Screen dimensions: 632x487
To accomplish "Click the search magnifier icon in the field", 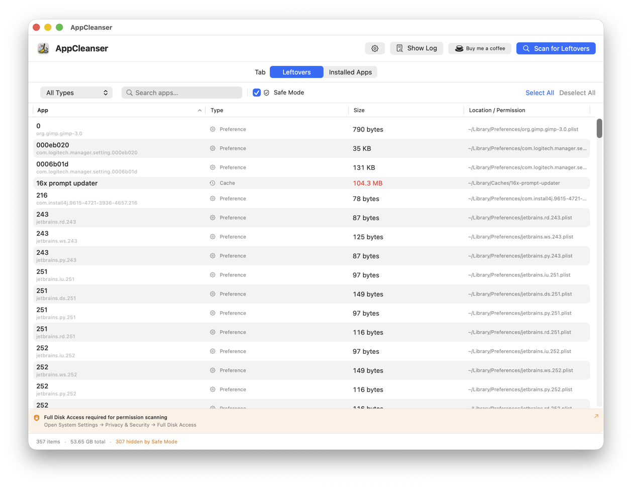I will pos(130,93).
